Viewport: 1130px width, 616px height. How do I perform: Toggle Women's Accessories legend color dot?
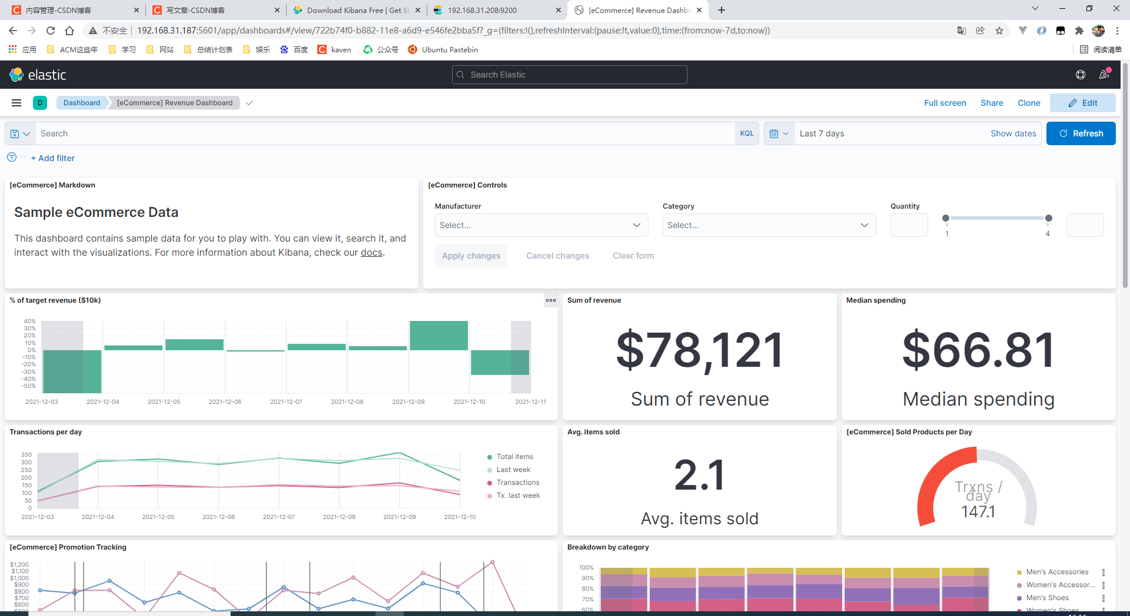click(x=1019, y=585)
